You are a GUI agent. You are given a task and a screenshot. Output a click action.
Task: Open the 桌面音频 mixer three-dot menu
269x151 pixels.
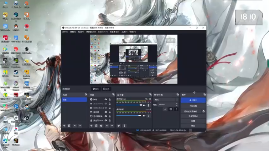tap(149, 116)
